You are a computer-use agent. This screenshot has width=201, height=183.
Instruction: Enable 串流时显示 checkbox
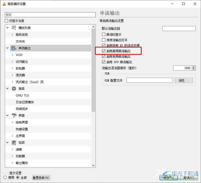click(x=104, y=34)
